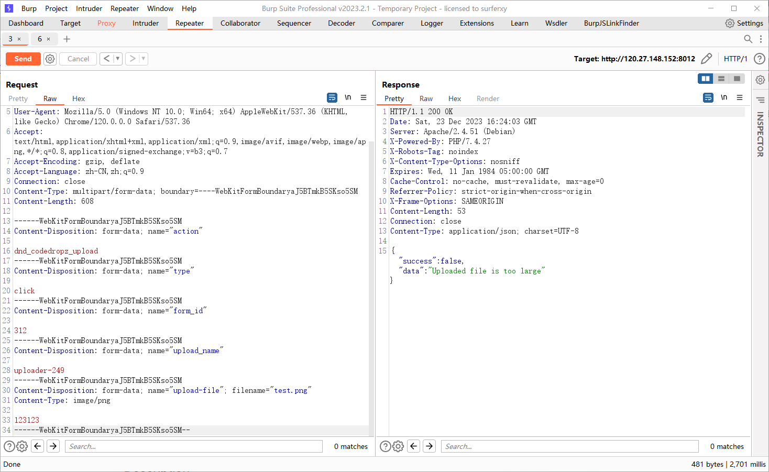The width and height of the screenshot is (769, 472).
Task: Switch to the Collaborator tab
Action: [240, 23]
